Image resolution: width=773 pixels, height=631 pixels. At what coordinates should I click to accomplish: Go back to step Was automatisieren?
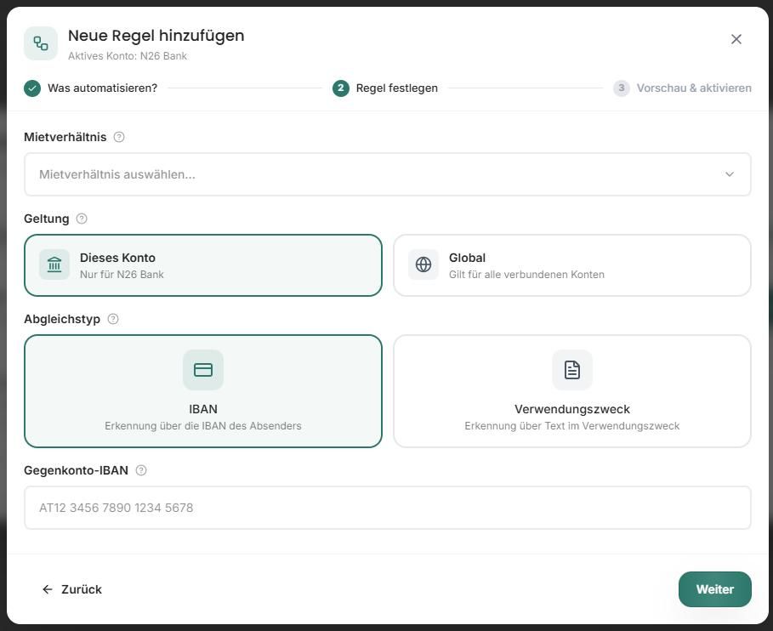pyautogui.click(x=90, y=88)
